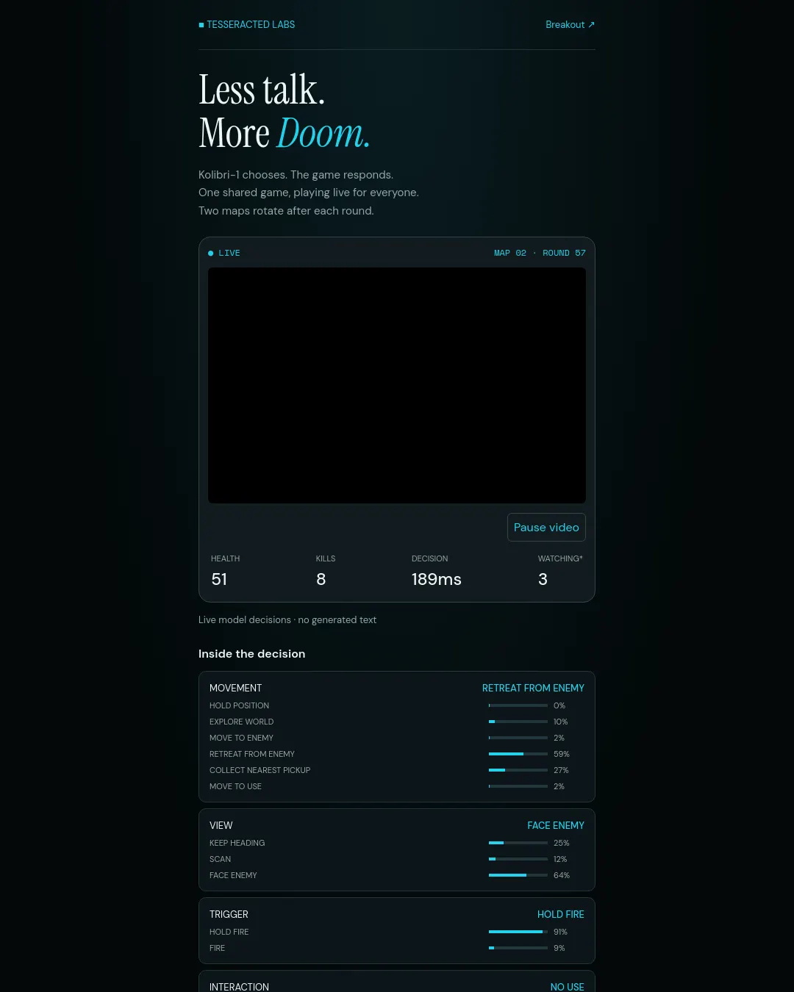
Task: Follow the Breakout link in the header
Action: tap(570, 25)
